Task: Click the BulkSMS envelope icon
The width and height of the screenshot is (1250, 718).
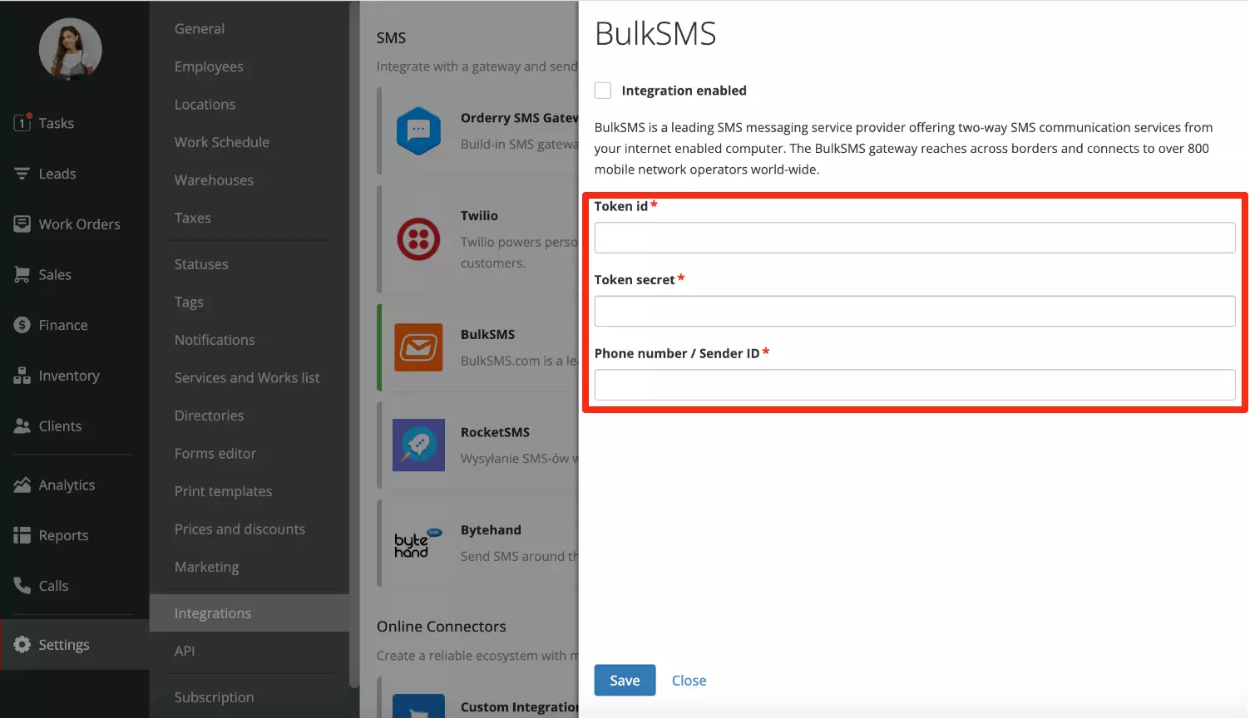Action: (418, 347)
